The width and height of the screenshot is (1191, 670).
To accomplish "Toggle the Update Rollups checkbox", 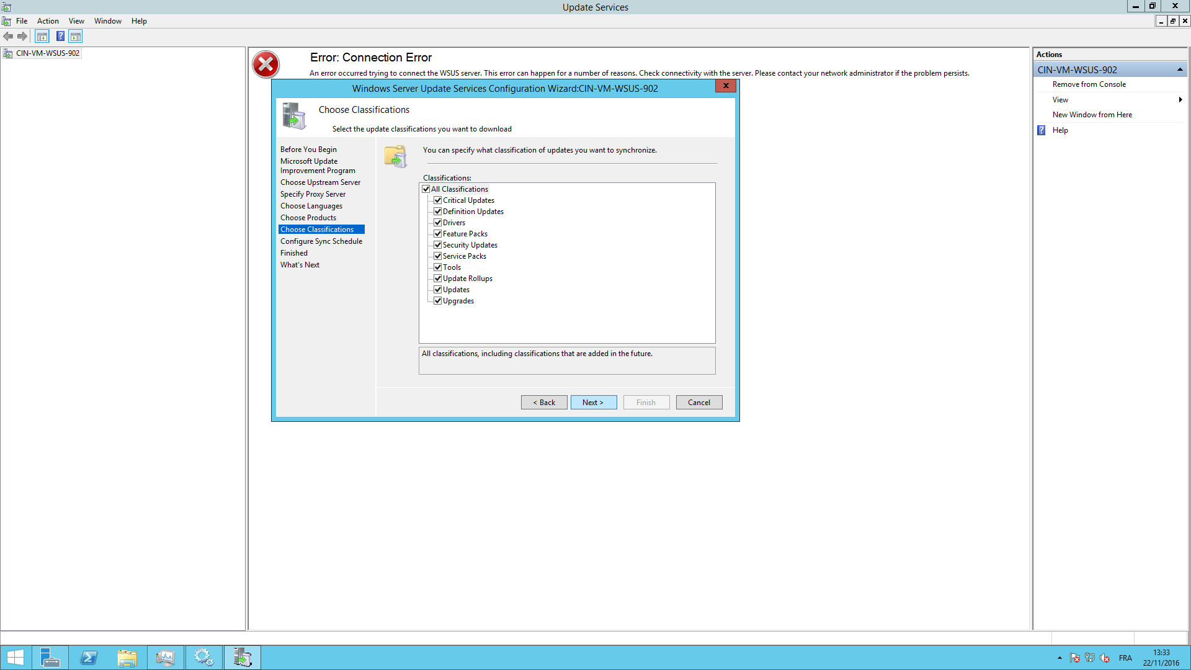I will (438, 279).
